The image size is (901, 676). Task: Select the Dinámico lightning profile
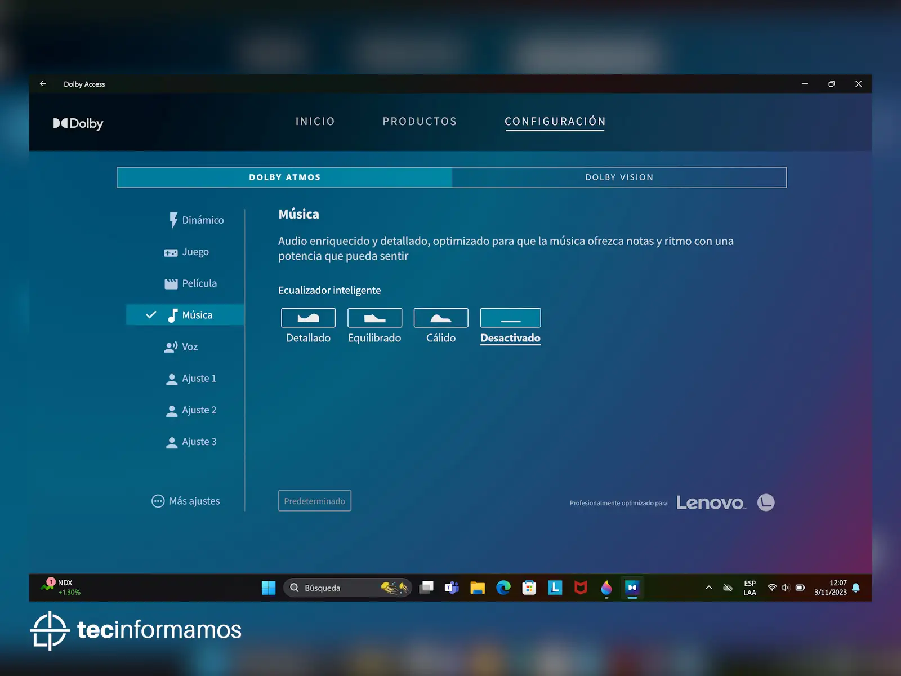pyautogui.click(x=196, y=220)
